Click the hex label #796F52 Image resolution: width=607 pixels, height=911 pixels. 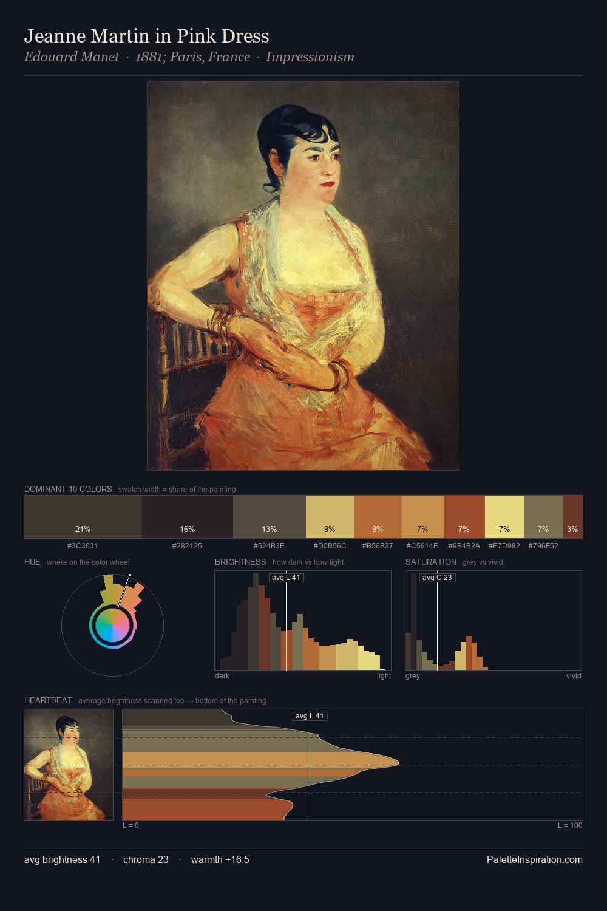click(x=543, y=546)
